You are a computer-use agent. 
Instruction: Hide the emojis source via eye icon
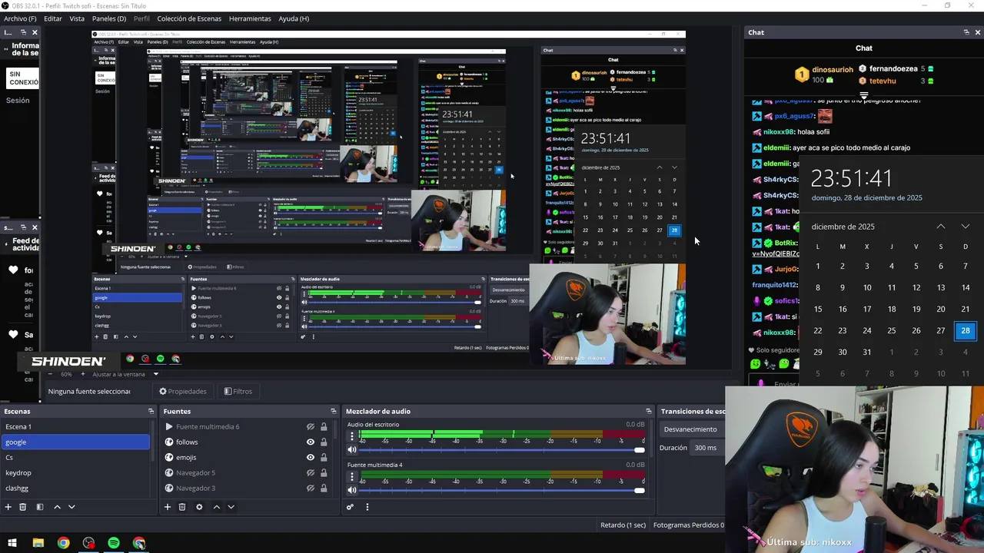[x=311, y=458]
